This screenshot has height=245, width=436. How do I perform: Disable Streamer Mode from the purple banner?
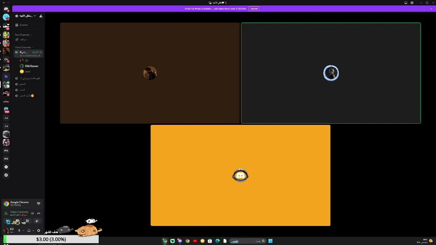254,9
